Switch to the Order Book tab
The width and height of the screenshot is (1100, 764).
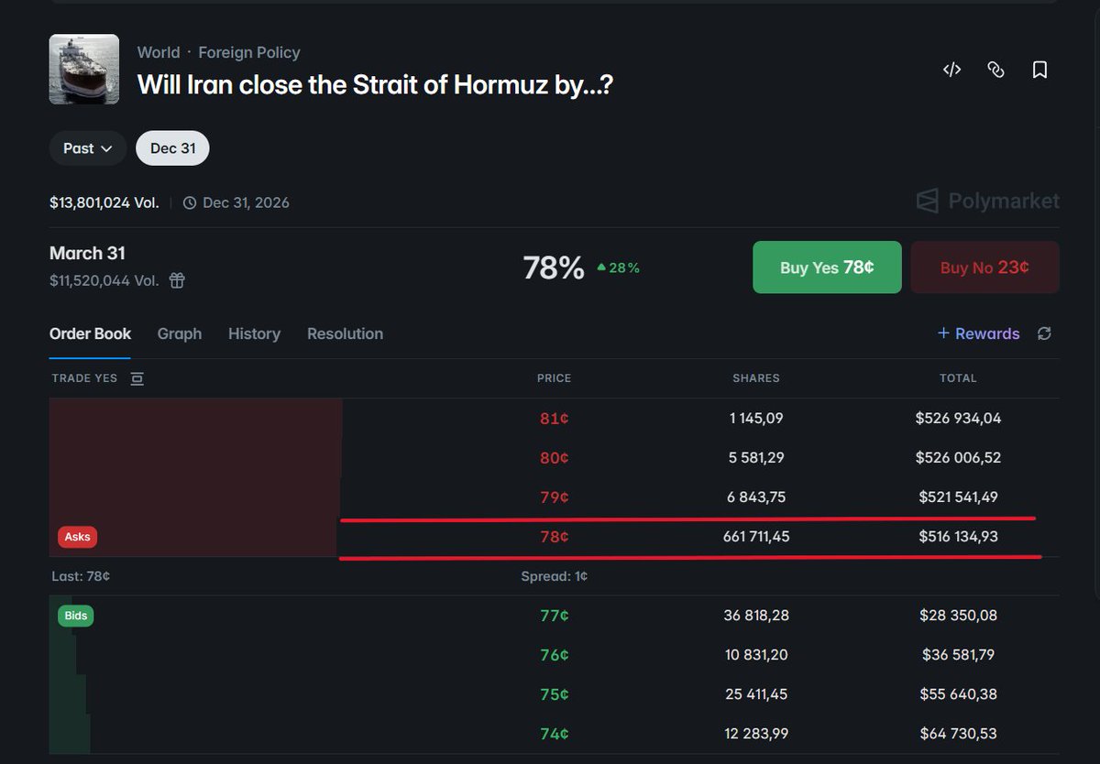tap(90, 333)
